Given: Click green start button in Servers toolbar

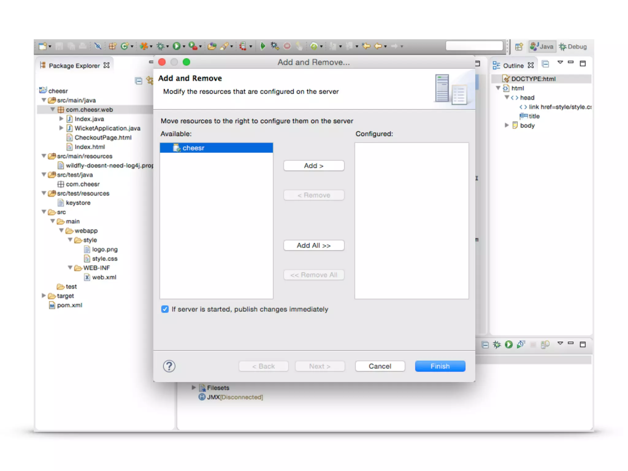Looking at the screenshot, I should point(509,345).
